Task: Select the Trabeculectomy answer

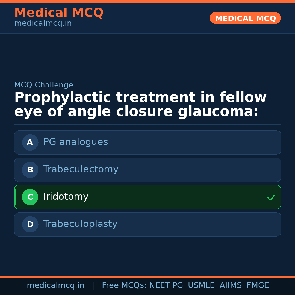Action: click(x=81, y=169)
